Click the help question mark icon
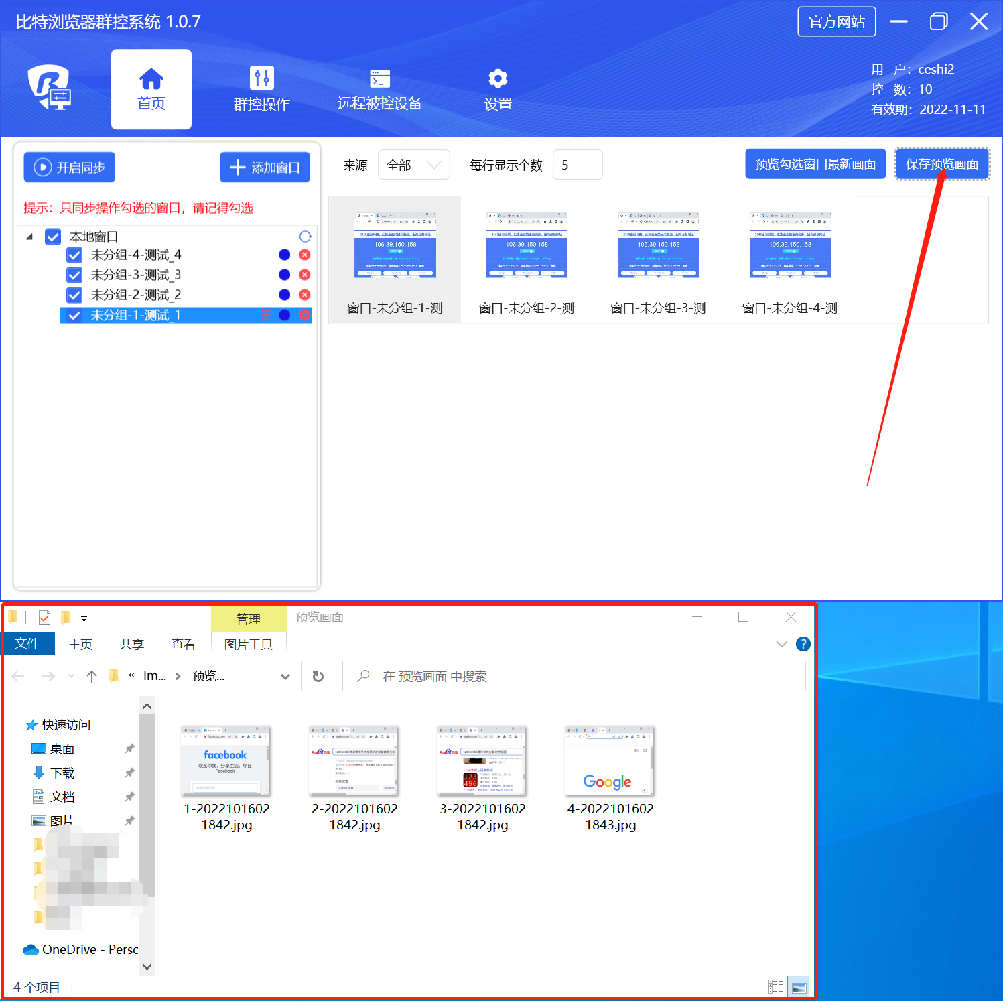The width and height of the screenshot is (1003, 1001). [x=803, y=644]
